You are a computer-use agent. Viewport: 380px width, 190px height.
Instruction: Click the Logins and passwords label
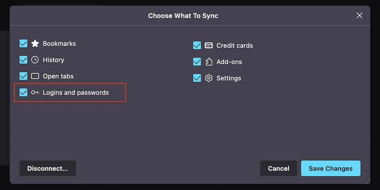pos(76,92)
